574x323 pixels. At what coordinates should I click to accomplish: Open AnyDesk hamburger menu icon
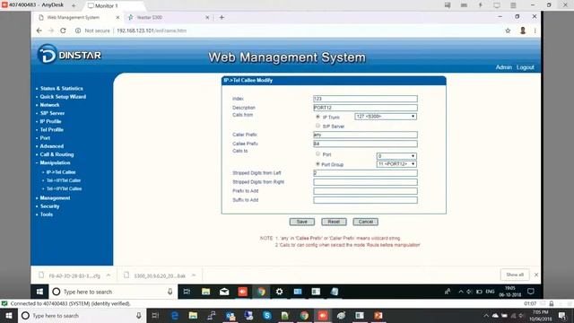point(513,5)
